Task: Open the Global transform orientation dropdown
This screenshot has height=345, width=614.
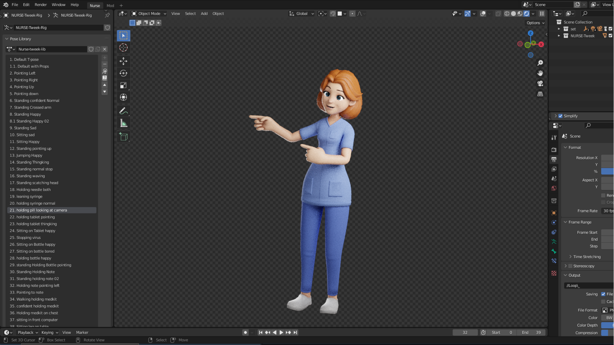Action: [x=302, y=13]
